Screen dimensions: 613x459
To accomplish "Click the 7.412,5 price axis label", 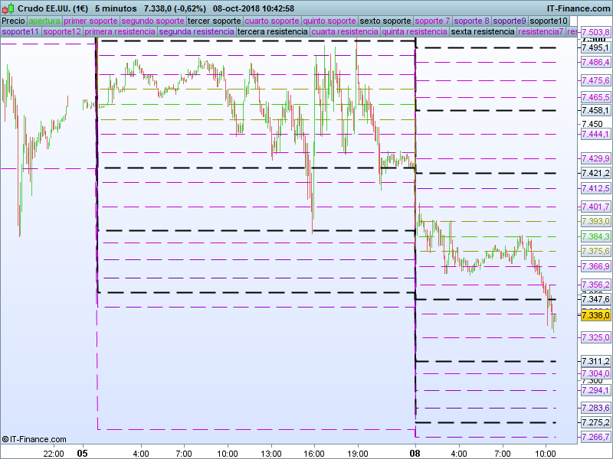I will pos(595,188).
